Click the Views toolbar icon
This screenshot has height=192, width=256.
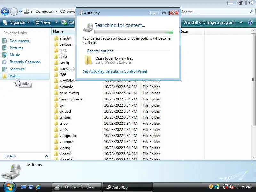point(37,22)
